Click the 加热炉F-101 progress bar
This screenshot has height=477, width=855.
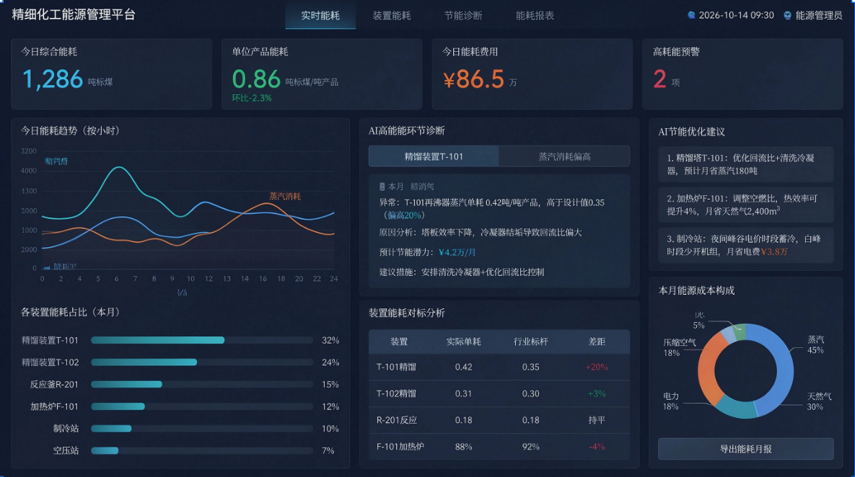(202, 406)
